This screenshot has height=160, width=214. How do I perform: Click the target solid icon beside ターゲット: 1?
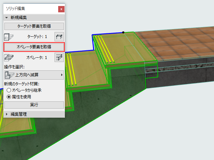pos(9,37)
